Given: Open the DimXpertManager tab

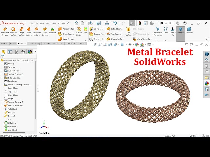Looking at the screenshot, I should (23, 52).
